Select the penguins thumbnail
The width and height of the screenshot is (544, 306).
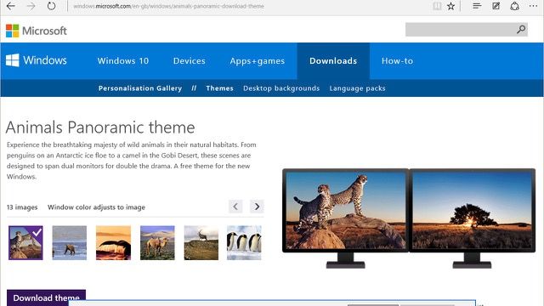tap(244, 243)
